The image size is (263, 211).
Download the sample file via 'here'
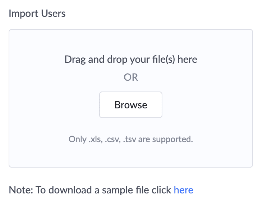point(183,190)
